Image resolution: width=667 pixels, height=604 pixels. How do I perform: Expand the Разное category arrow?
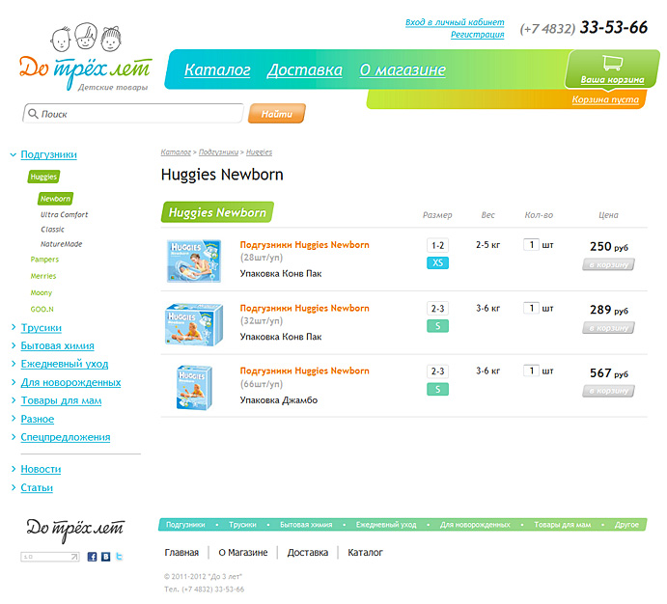pos(14,418)
